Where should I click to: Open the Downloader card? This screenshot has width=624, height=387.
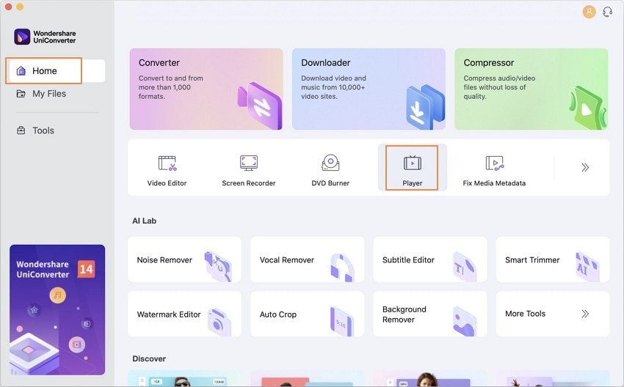point(369,89)
